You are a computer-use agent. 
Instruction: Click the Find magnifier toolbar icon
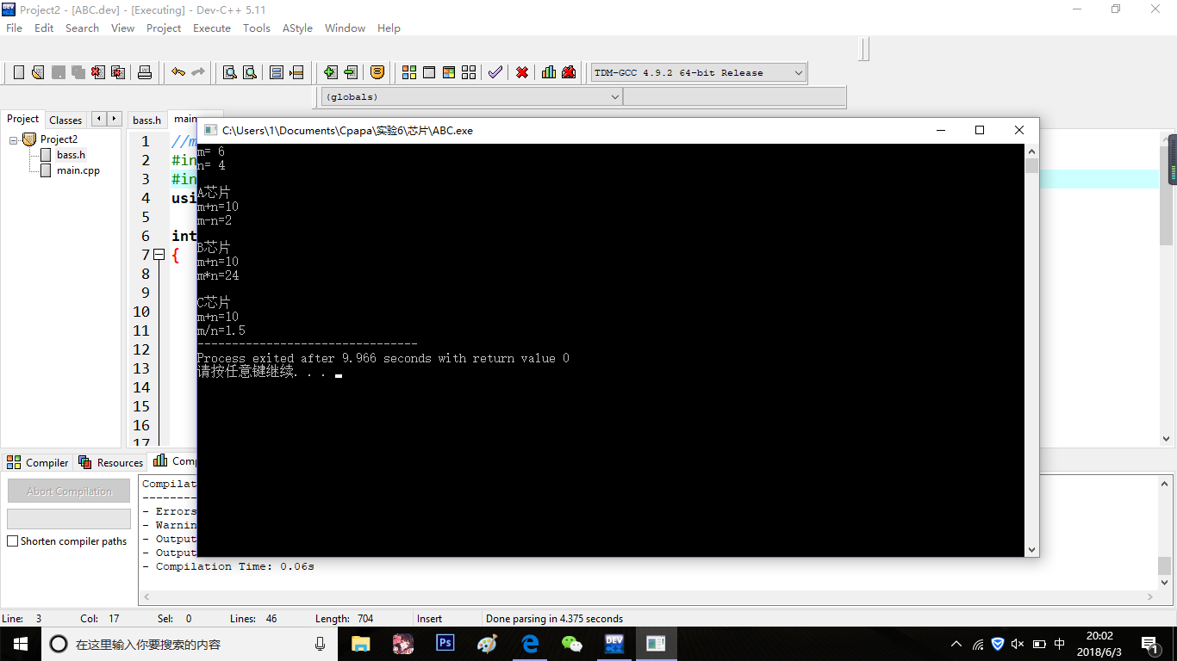click(230, 72)
